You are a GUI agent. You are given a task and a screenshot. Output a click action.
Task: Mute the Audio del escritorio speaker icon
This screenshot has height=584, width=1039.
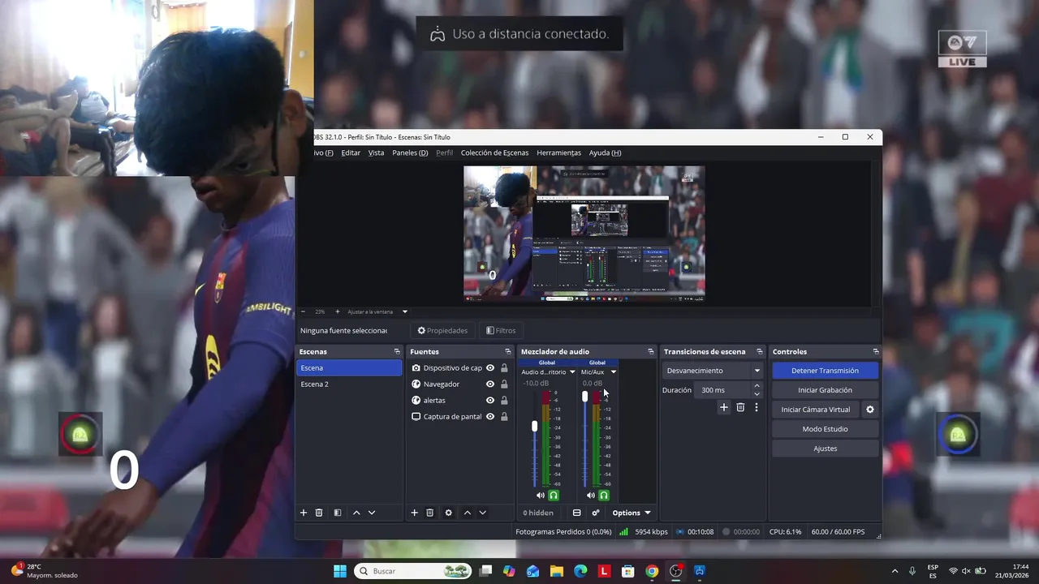click(x=541, y=495)
